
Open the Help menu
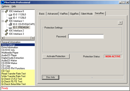[x=14, y=6]
